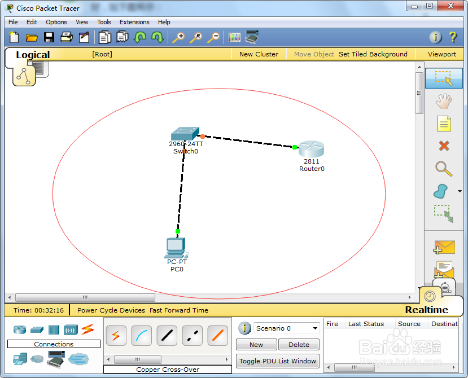Pick the Console cable connection
This screenshot has width=468, height=378.
[x=142, y=336]
